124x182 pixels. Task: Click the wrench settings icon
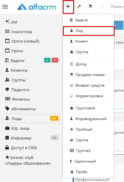[79, 6]
